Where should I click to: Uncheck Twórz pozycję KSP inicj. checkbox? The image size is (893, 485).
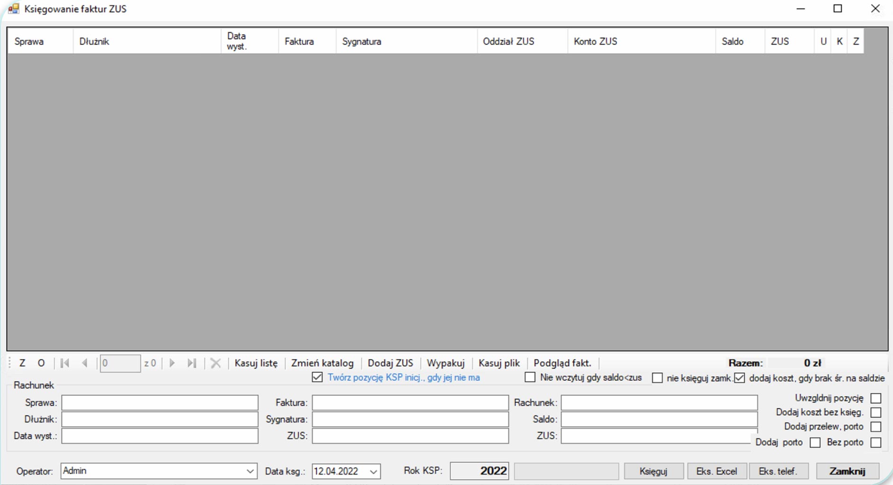pyautogui.click(x=317, y=377)
